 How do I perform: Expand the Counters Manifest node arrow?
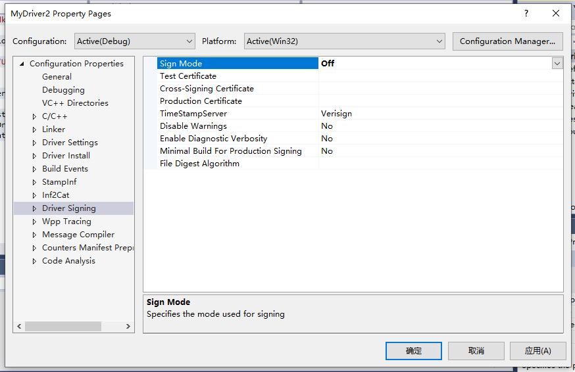click(34, 248)
